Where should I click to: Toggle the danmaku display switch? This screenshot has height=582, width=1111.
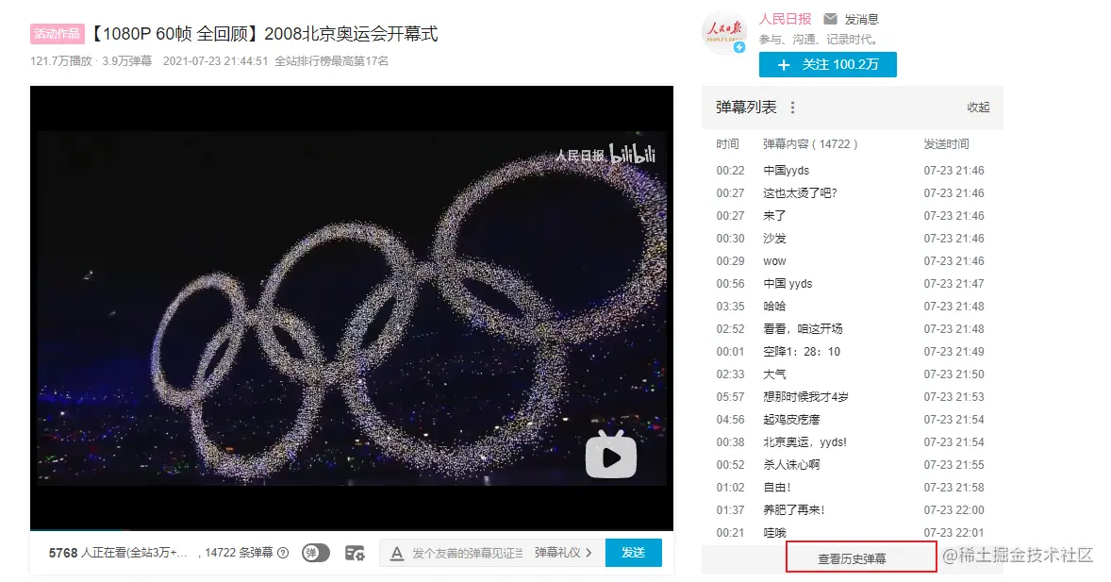[316, 553]
